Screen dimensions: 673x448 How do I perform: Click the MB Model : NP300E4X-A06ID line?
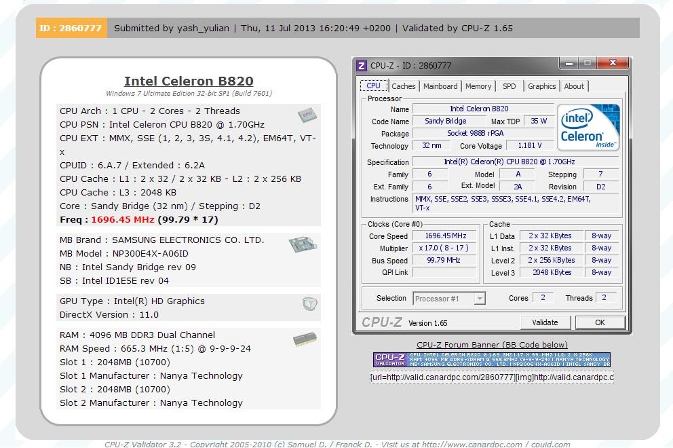point(124,253)
